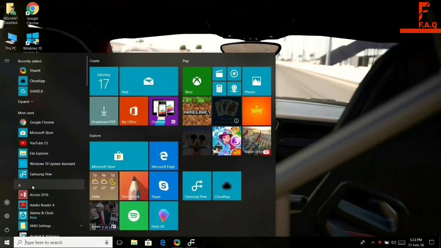
Task: Focus the taskbar search box
Action: pos(63,242)
